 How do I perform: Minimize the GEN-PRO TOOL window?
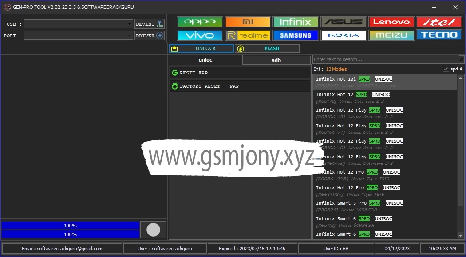(435, 7)
